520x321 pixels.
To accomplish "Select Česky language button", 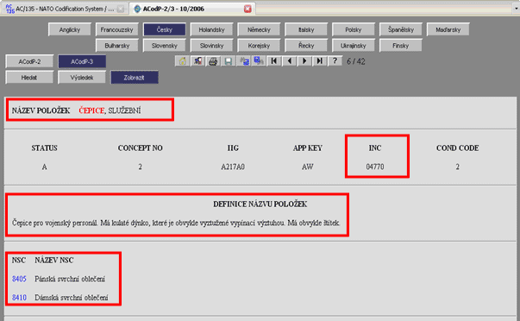I will 164,29.
